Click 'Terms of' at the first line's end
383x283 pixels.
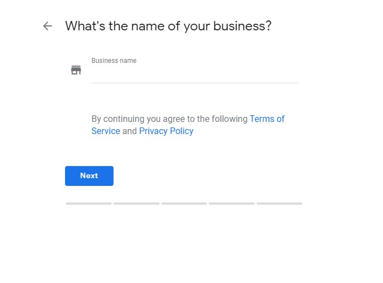pos(267,119)
